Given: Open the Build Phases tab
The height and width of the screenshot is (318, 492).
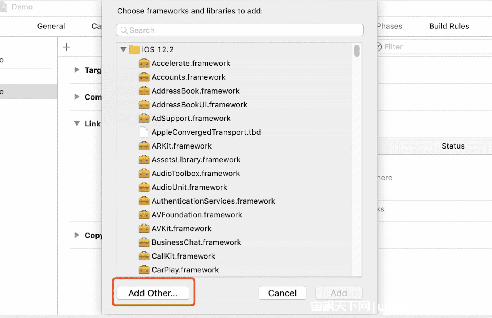Looking at the screenshot, I should (x=390, y=26).
